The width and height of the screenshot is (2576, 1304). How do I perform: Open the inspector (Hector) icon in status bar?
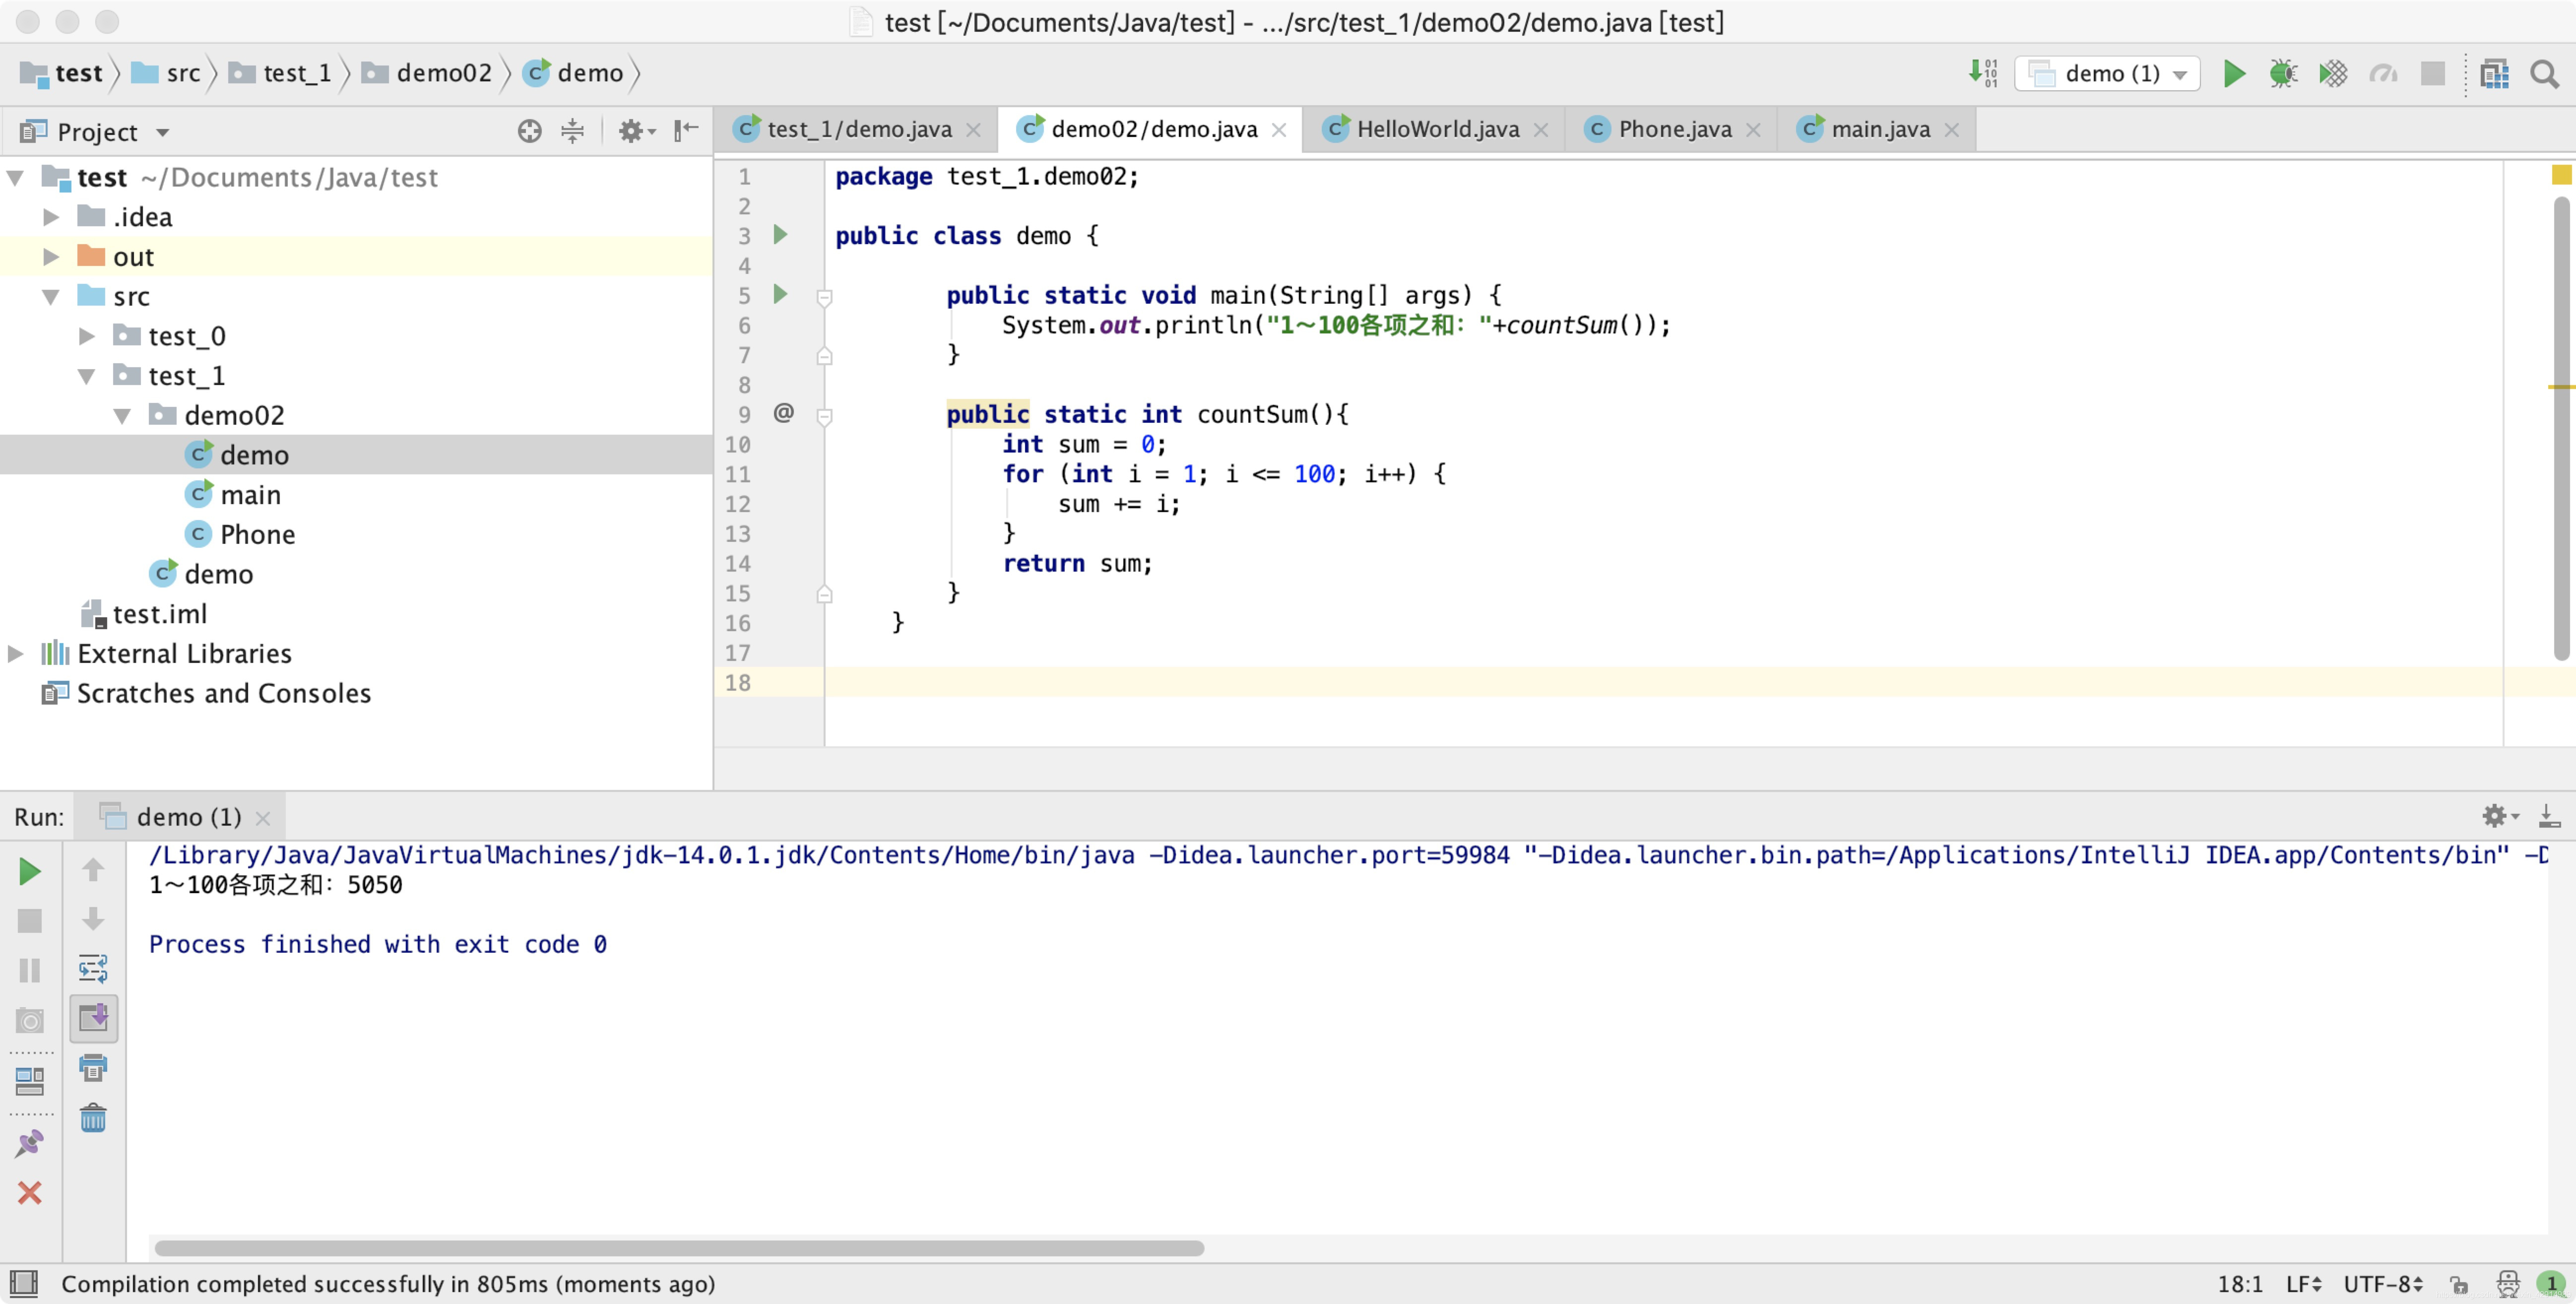coord(2508,1284)
